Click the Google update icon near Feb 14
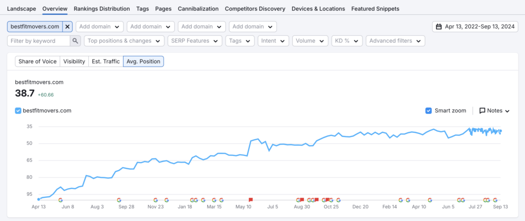 tap(401, 200)
